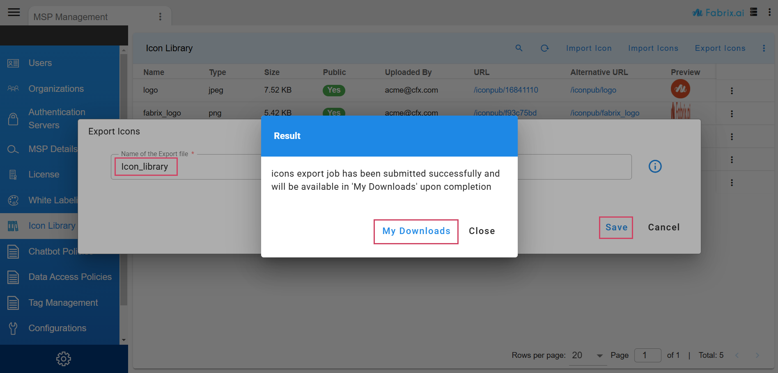Open Tag Management in the sidebar
The image size is (778, 373).
click(63, 303)
